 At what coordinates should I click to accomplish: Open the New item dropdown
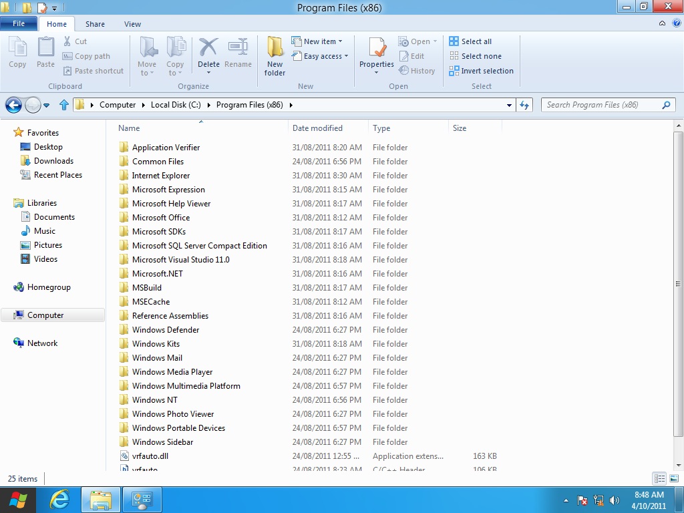click(319, 41)
